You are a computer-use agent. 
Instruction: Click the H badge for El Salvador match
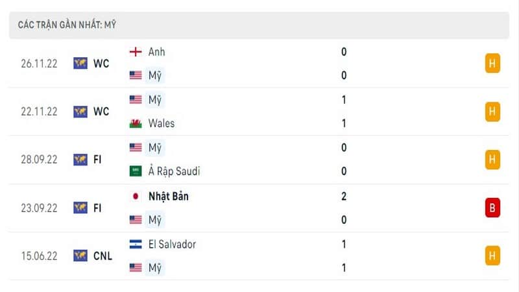click(492, 256)
